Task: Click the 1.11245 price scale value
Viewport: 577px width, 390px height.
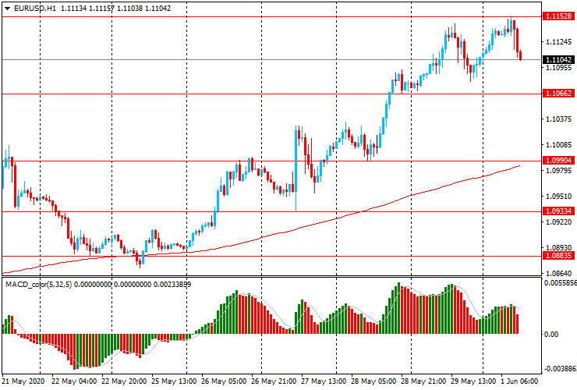Action: [x=558, y=42]
